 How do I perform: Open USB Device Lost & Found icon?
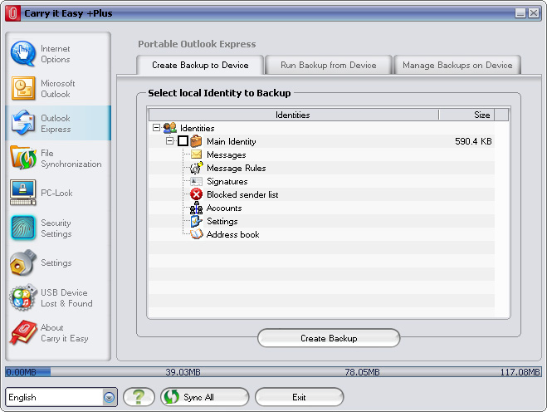(23, 297)
